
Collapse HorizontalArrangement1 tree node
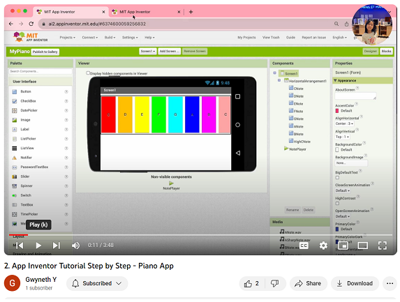pos(279,80)
